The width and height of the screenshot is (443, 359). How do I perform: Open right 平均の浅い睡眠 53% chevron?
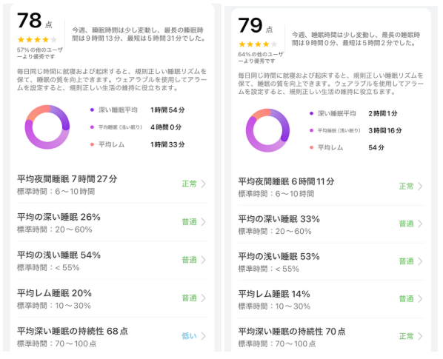[420, 261]
